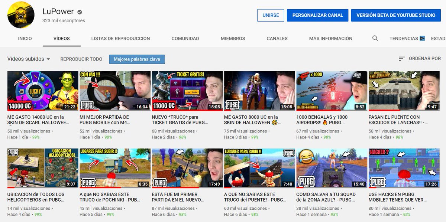Click the 87 mil visualizaciones text

click(173, 208)
